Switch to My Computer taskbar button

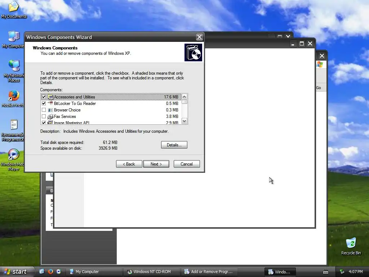(93, 272)
